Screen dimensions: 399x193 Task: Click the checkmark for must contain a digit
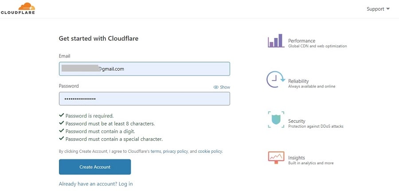pyautogui.click(x=61, y=131)
